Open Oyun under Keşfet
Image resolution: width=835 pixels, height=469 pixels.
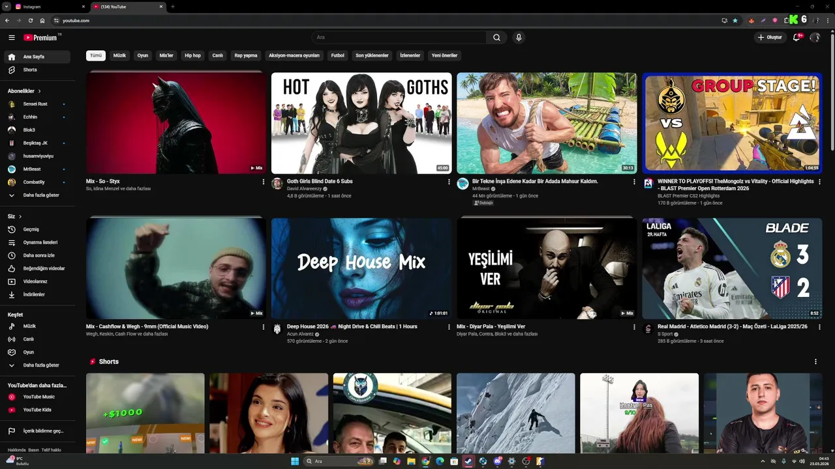(38, 352)
